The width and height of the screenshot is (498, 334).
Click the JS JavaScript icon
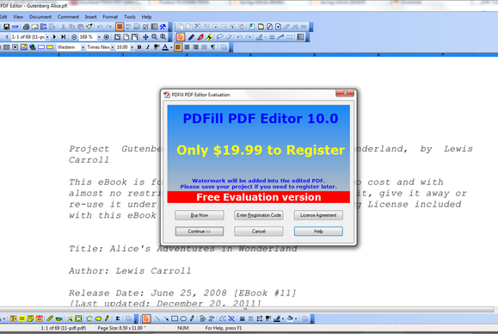pos(295,27)
